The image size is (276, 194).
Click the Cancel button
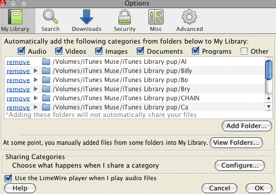pyautogui.click(x=219, y=188)
